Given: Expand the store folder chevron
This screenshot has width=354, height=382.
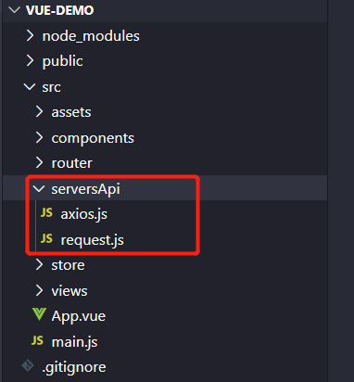Looking at the screenshot, I should (39, 264).
